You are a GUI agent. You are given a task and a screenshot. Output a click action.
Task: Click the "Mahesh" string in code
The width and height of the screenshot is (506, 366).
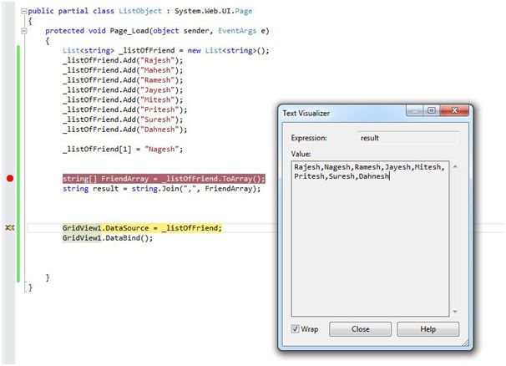point(157,70)
